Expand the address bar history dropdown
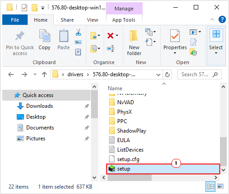The height and width of the screenshot is (194, 229). pyautogui.click(x=158, y=75)
